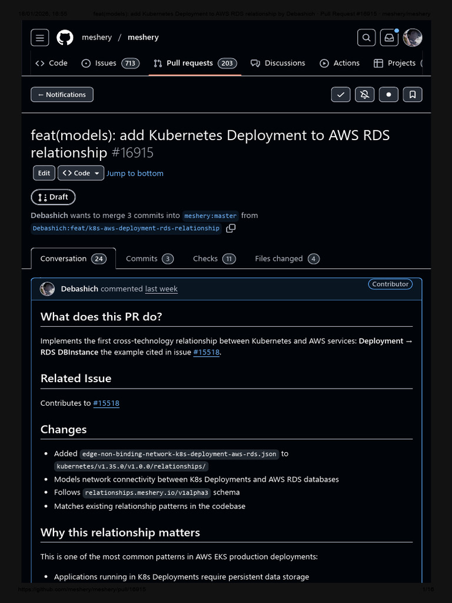
Task: Mark notification as done with checkmark
Action: point(341,95)
